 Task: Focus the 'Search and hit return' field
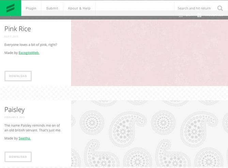point(194,8)
